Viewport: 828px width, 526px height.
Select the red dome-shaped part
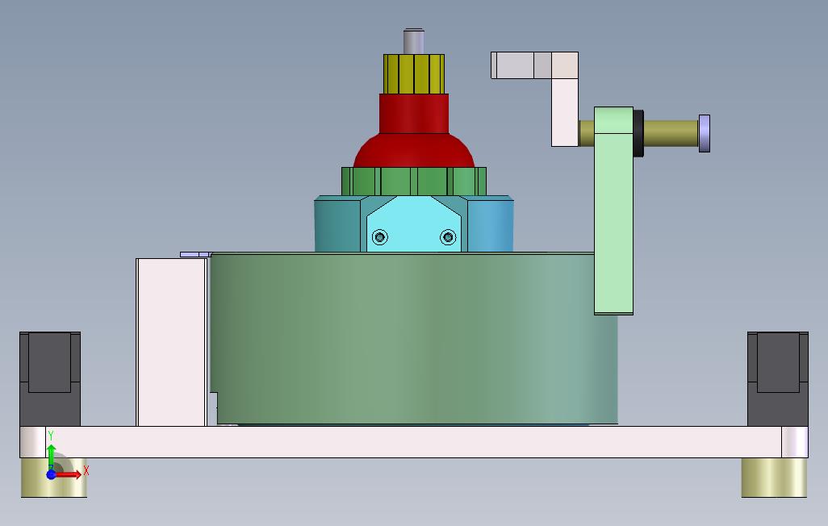[x=414, y=151]
